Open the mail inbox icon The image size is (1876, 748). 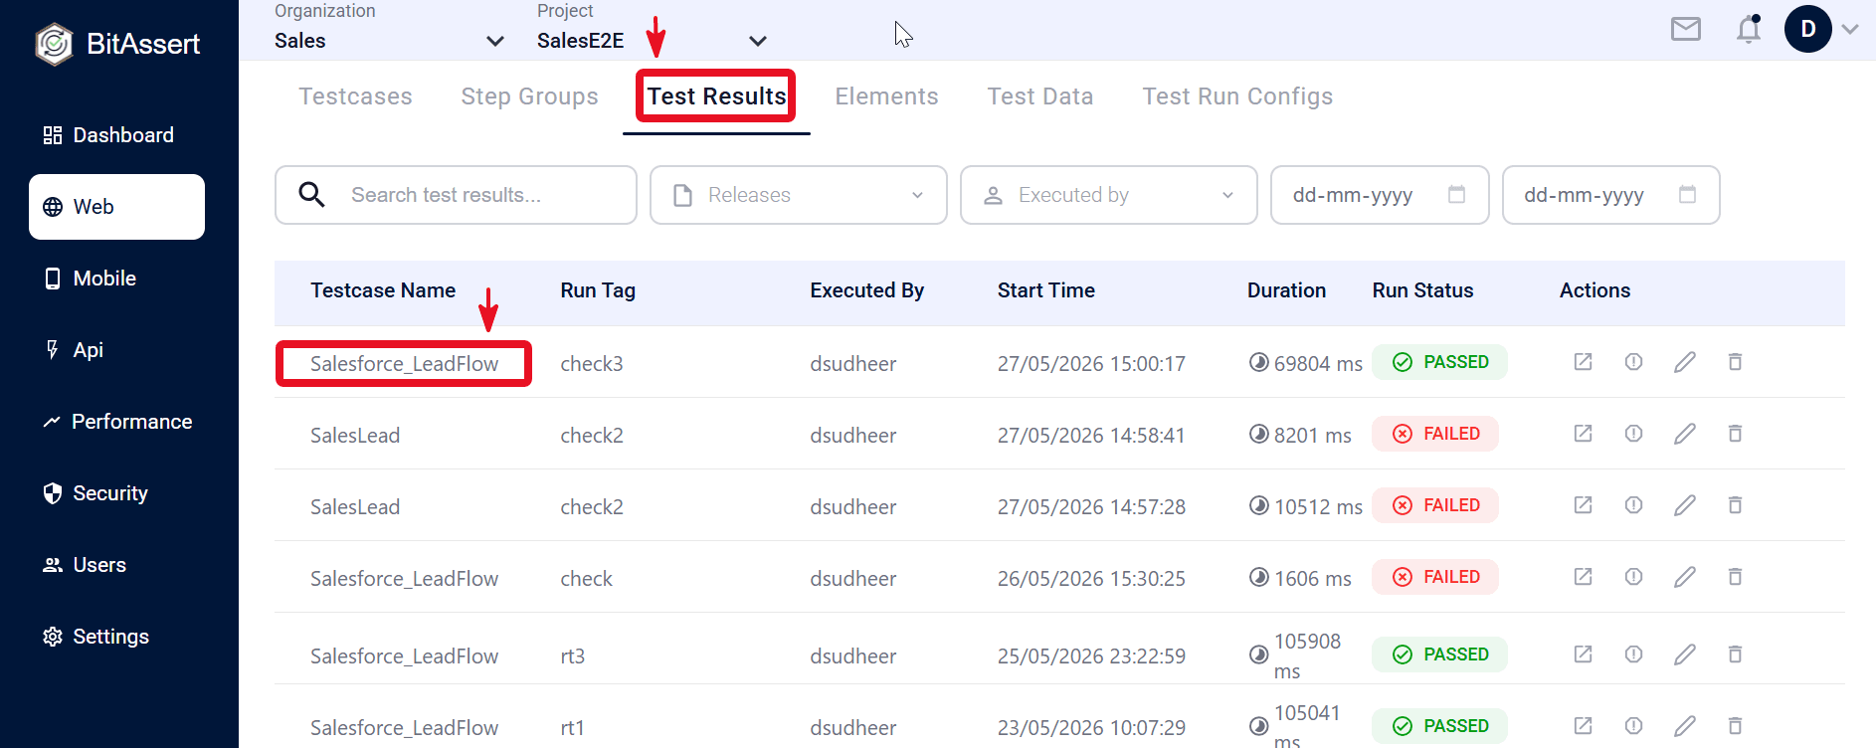[x=1685, y=29]
